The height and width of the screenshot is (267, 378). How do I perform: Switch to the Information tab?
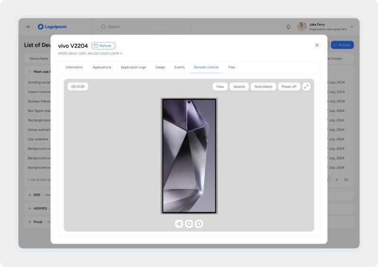pos(74,67)
